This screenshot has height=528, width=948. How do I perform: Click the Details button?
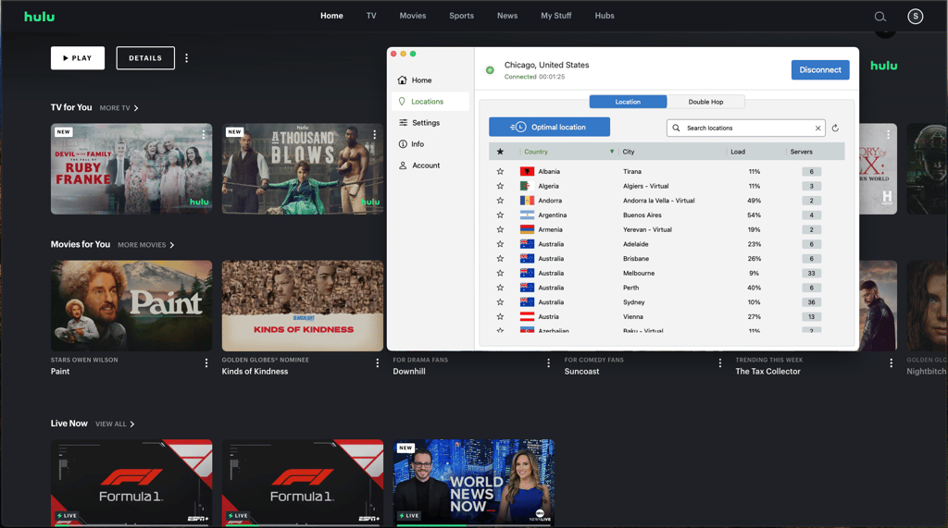pyautogui.click(x=145, y=58)
